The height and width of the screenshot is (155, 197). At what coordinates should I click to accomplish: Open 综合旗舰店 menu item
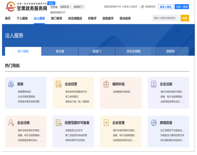coord(75,18)
